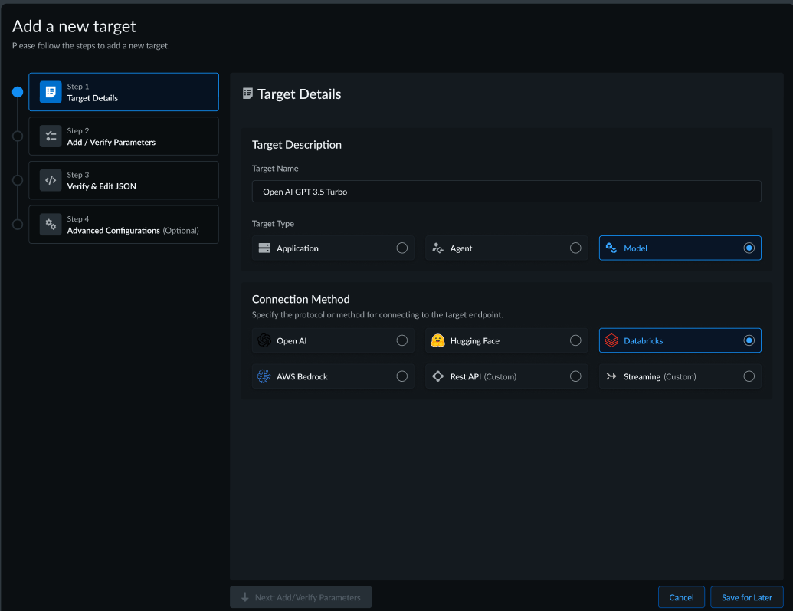The height and width of the screenshot is (611, 793).
Task: Click the Streaming arrow icon
Action: click(x=611, y=376)
